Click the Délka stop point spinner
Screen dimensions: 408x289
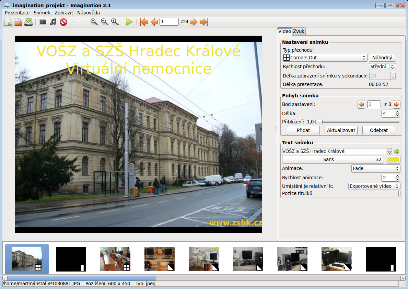point(390,113)
